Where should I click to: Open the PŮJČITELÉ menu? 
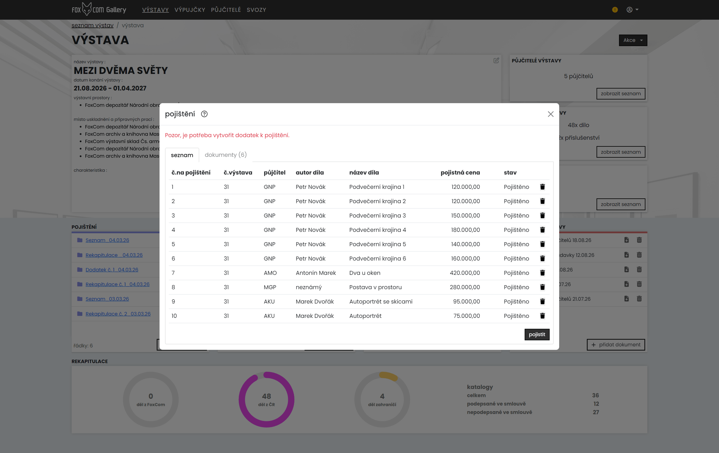[x=226, y=10]
